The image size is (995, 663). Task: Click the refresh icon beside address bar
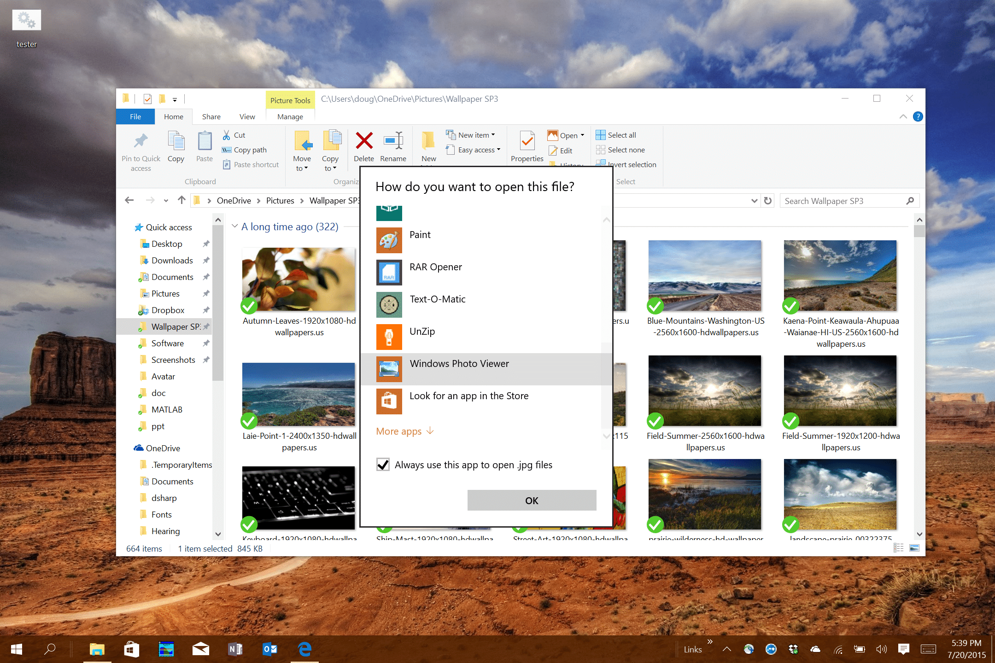click(x=767, y=201)
